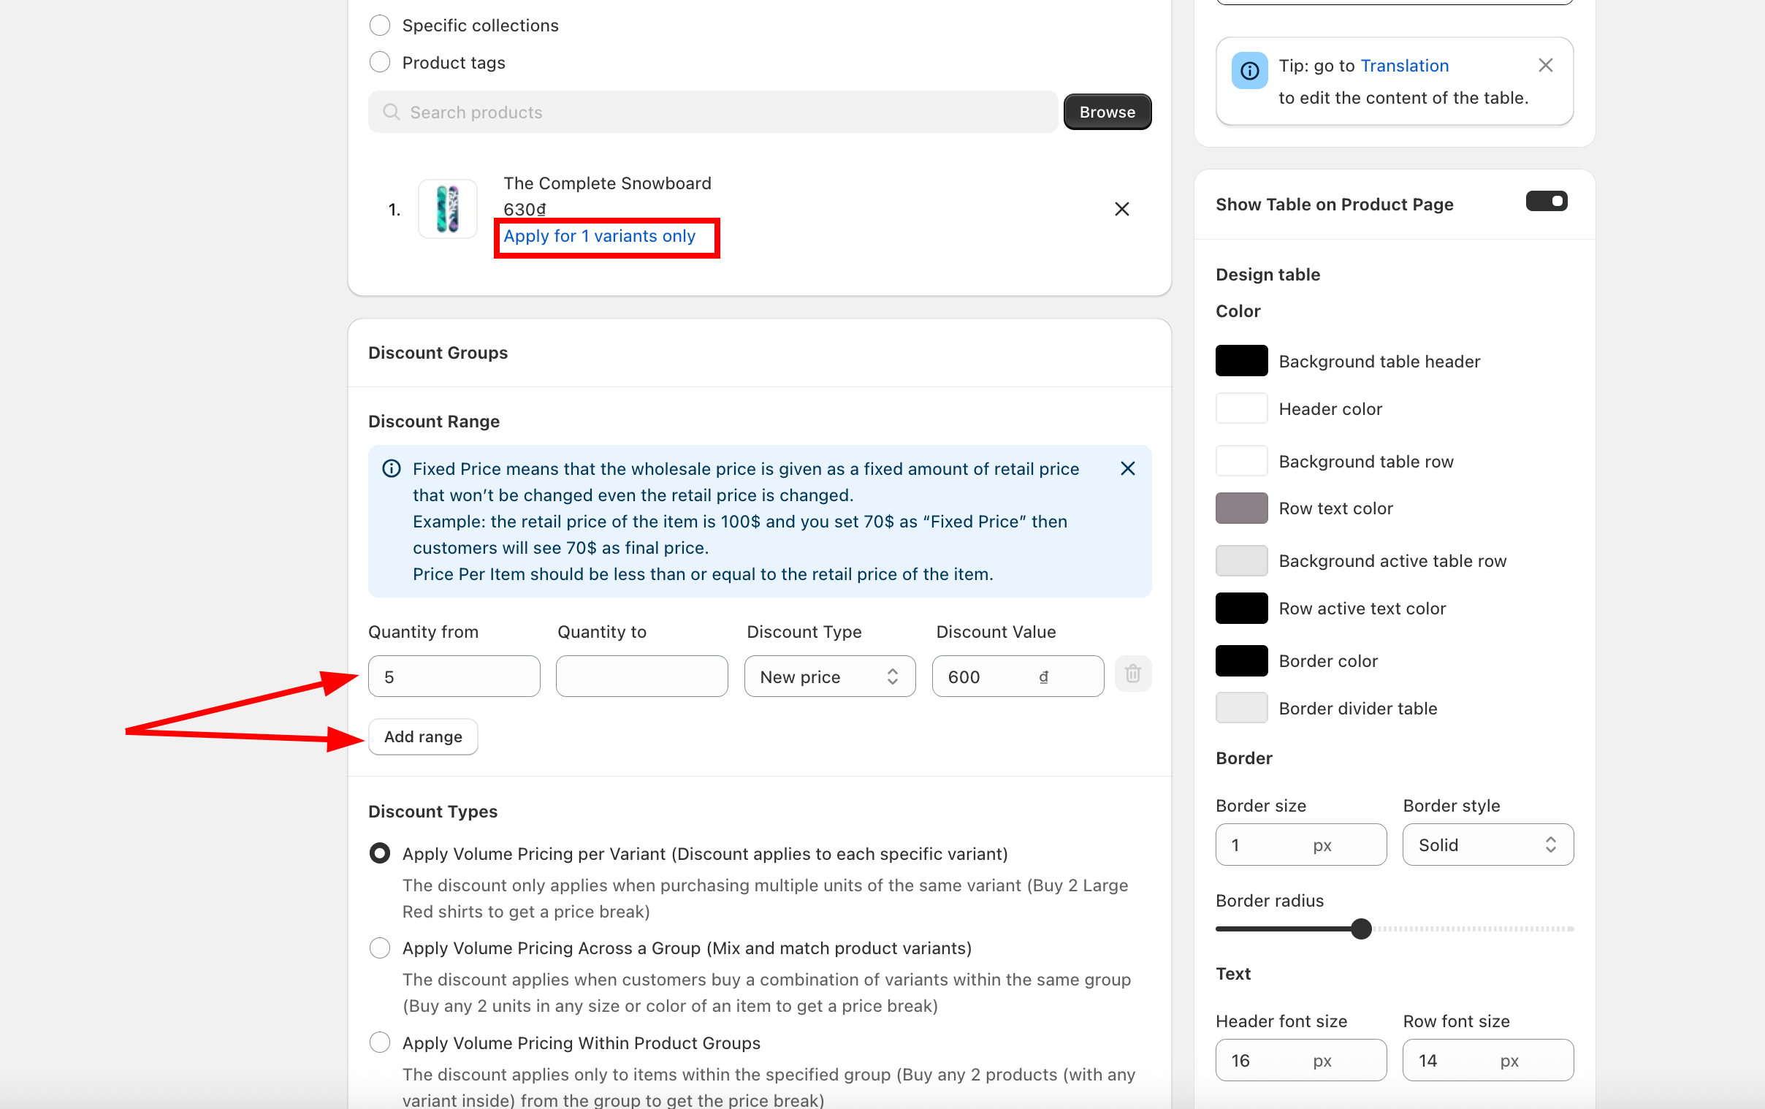Open Apply for 1 variants only link
1765x1109 pixels.
(x=599, y=237)
